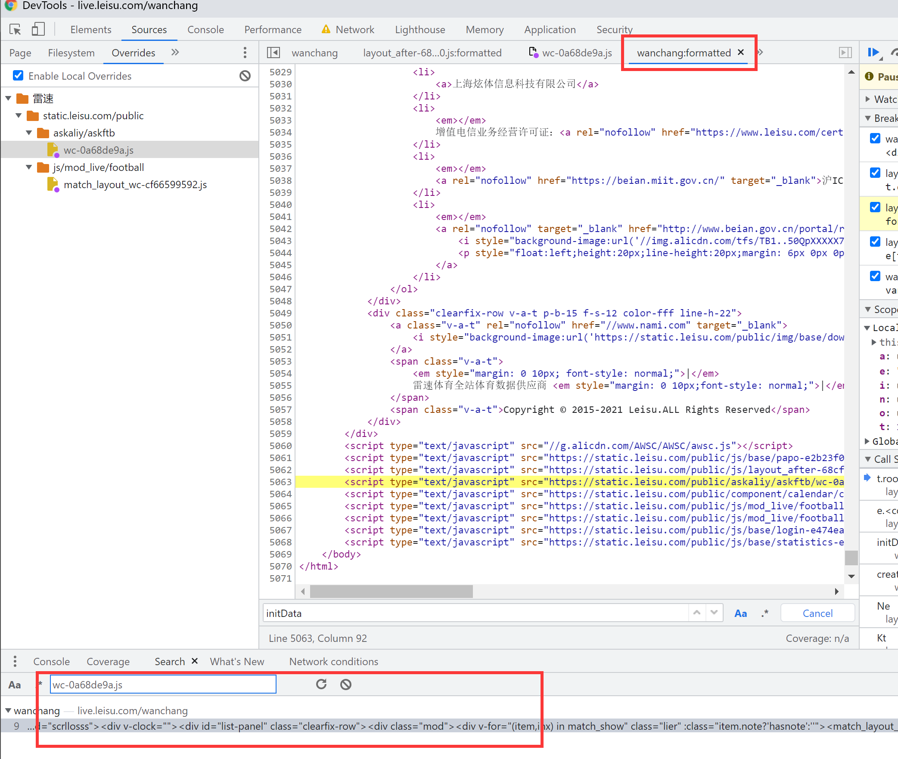The width and height of the screenshot is (898, 759).
Task: Switch navigator to Page tab
Action: point(20,53)
